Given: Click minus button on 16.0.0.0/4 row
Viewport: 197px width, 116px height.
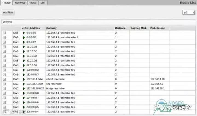Looking at the screenshot, I should coord(4,56).
